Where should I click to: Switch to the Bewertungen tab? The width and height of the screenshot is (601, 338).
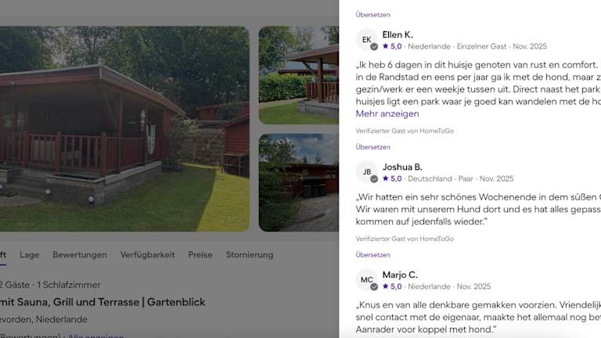tap(80, 255)
